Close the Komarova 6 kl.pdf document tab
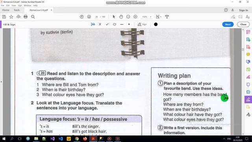The height and width of the screenshot is (142, 252). [x=51, y=10]
